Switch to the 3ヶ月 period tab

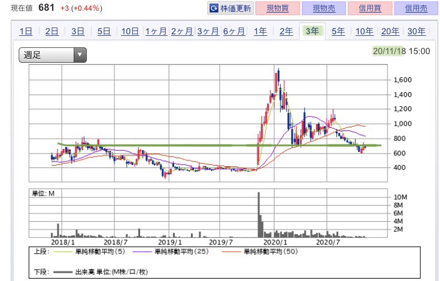[208, 32]
